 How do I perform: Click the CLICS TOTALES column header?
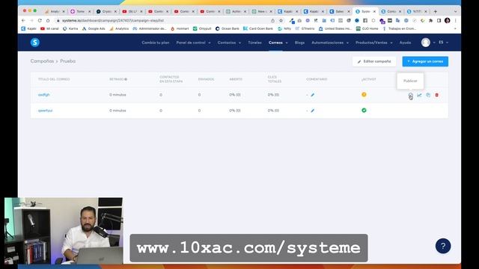(x=275, y=79)
